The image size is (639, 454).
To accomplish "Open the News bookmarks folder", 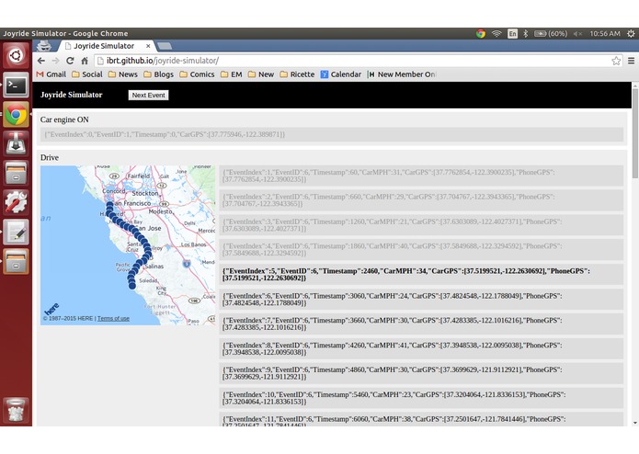I will tap(123, 74).
